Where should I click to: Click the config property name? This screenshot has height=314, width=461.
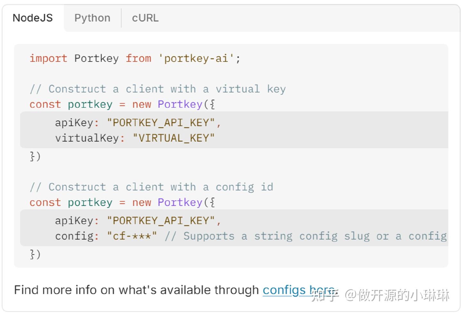tap(75, 236)
